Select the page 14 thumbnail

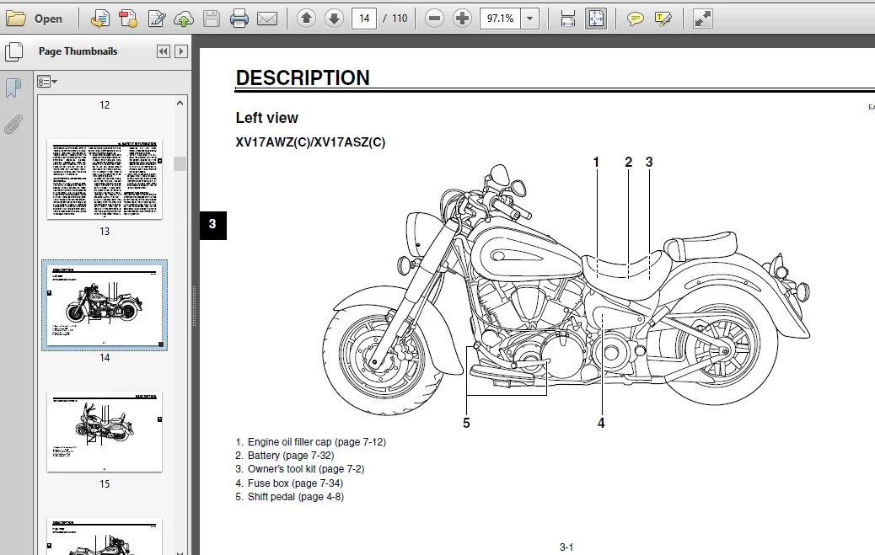(x=105, y=305)
